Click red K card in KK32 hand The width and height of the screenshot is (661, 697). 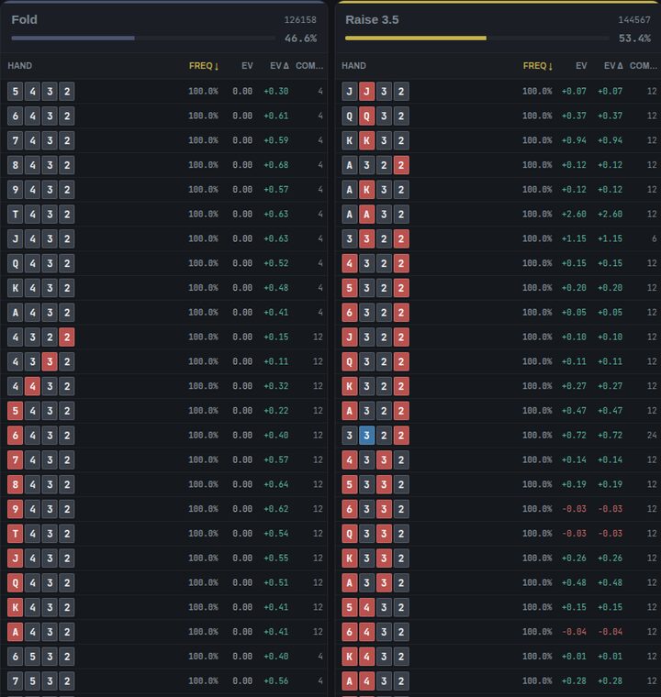click(x=367, y=140)
